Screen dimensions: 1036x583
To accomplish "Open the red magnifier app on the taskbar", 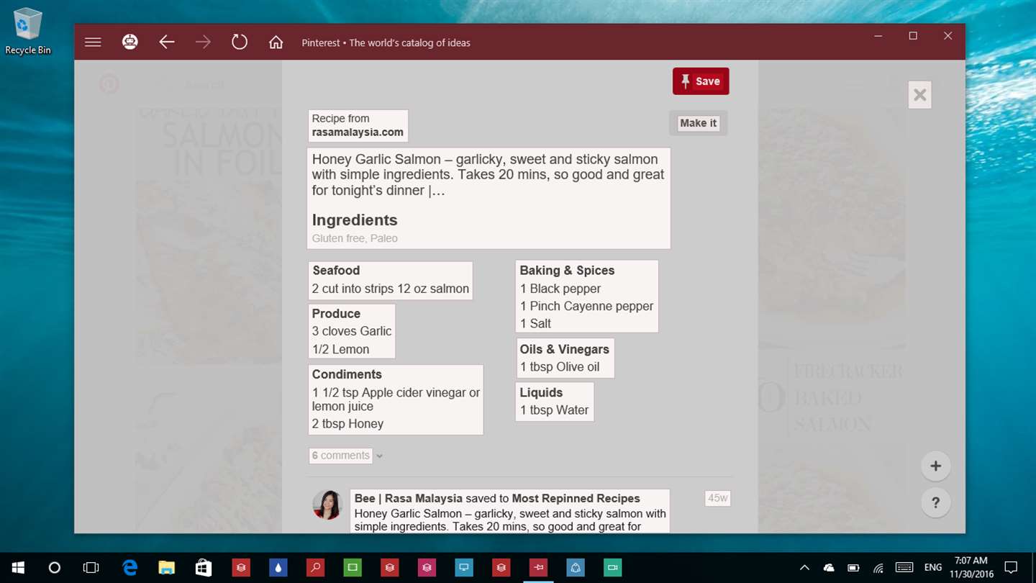I will point(315,568).
